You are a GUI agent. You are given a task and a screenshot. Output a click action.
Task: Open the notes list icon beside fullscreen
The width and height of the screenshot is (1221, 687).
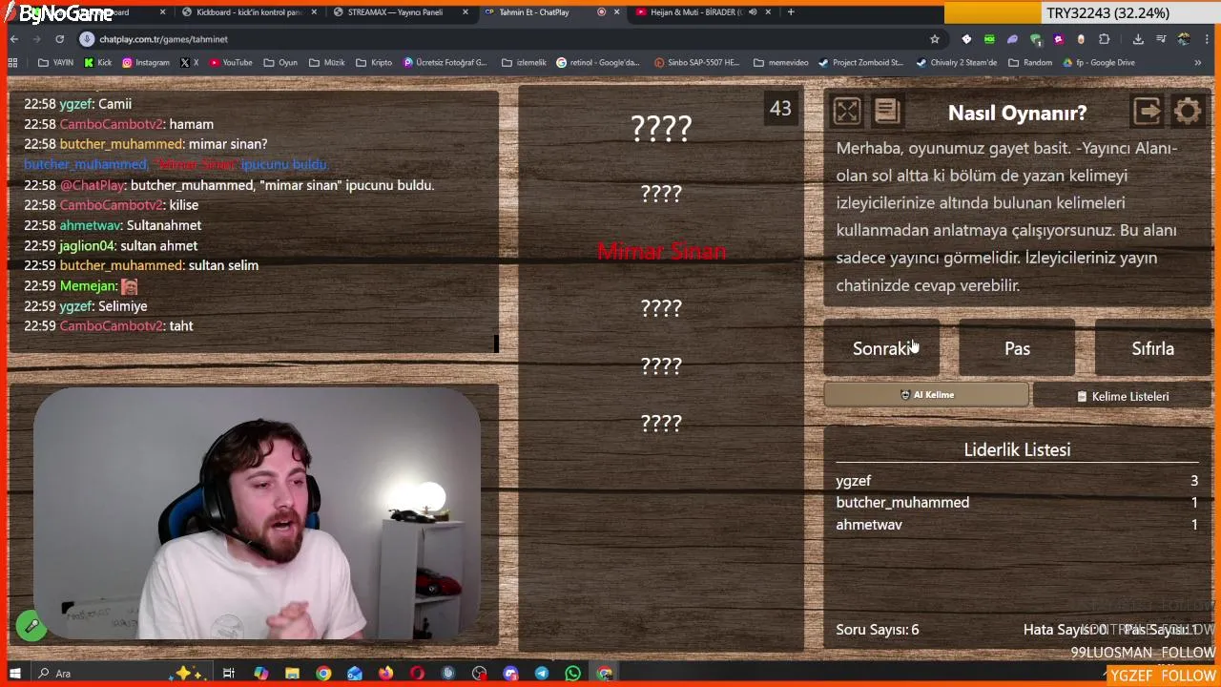click(x=887, y=112)
